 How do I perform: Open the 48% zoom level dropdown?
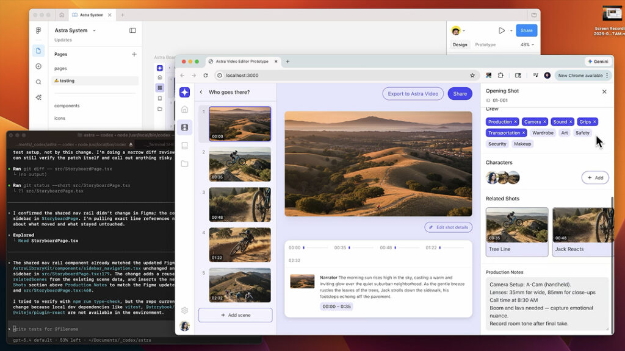[527, 44]
